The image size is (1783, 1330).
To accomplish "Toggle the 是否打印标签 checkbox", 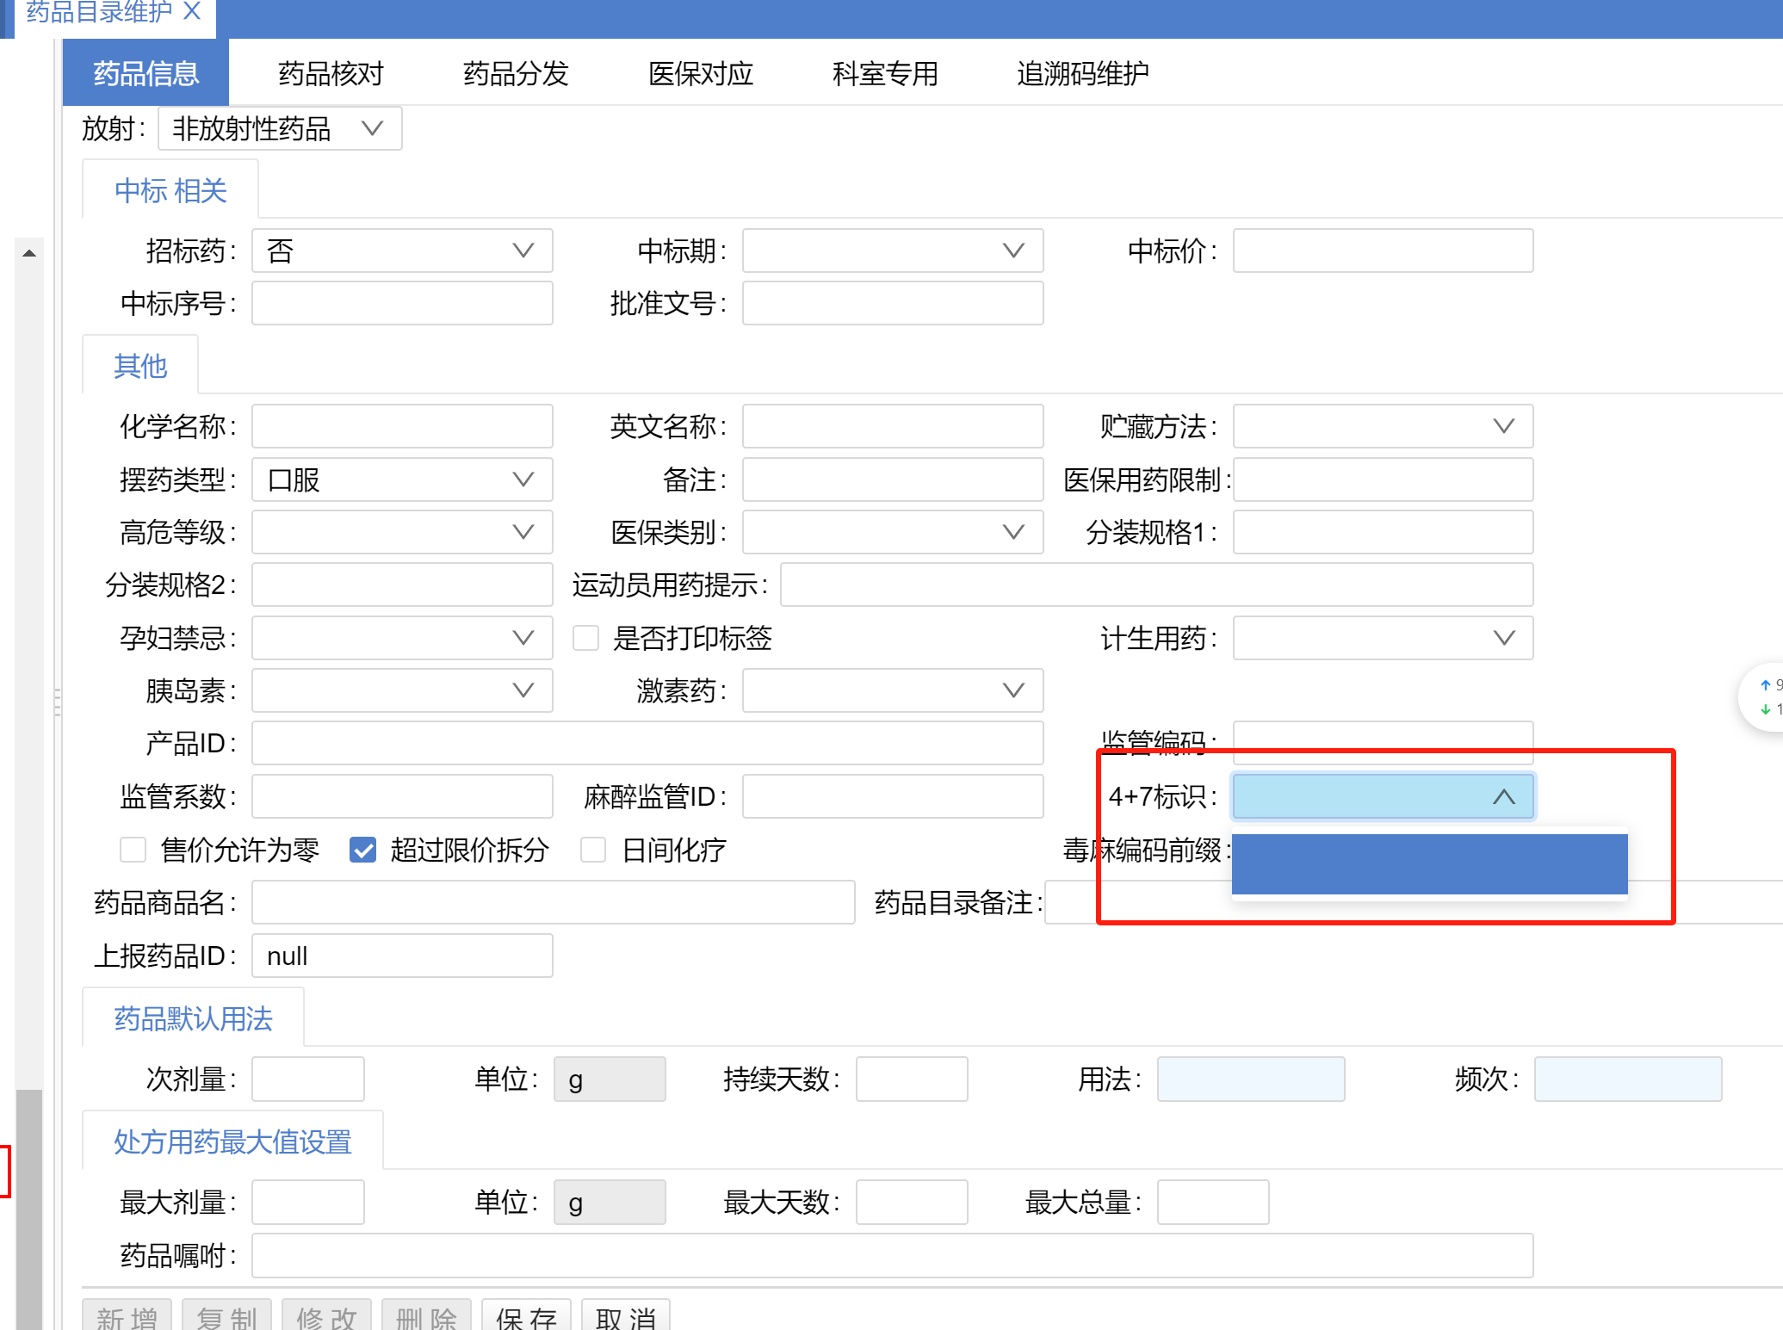I will pos(586,638).
